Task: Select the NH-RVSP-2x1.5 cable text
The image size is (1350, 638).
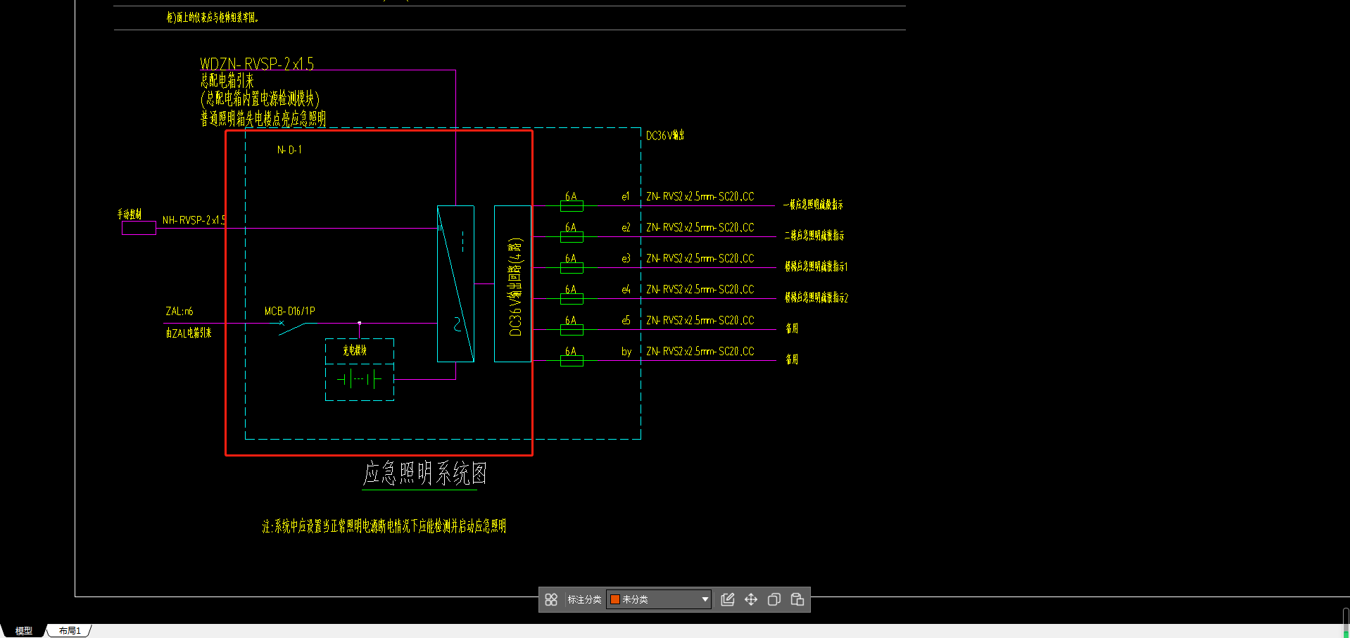Action: (x=194, y=220)
